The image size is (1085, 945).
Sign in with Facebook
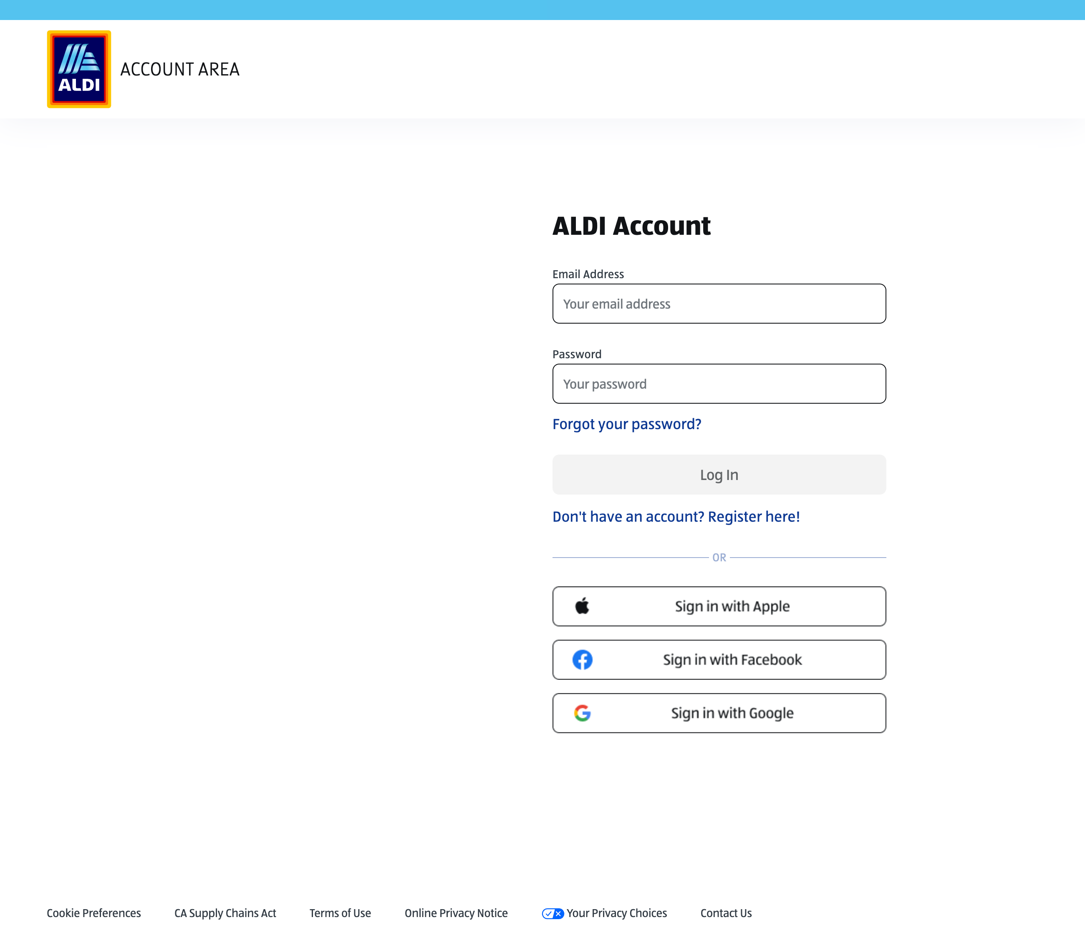pos(719,659)
